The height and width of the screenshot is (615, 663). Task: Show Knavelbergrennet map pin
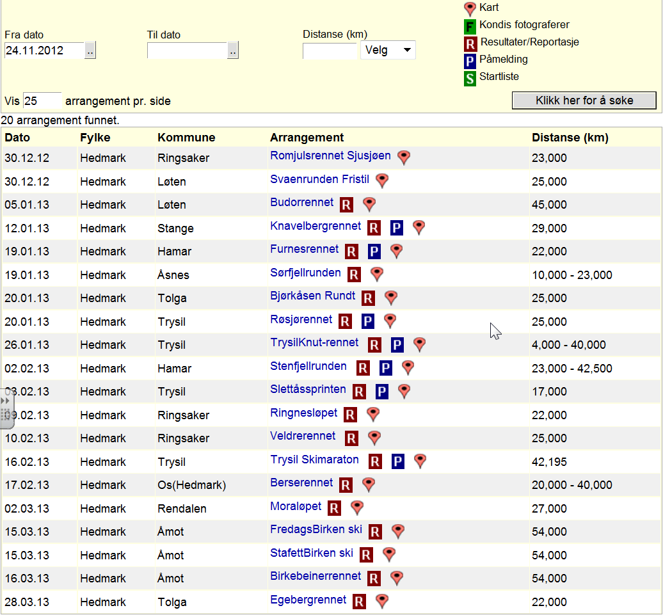coord(419,228)
